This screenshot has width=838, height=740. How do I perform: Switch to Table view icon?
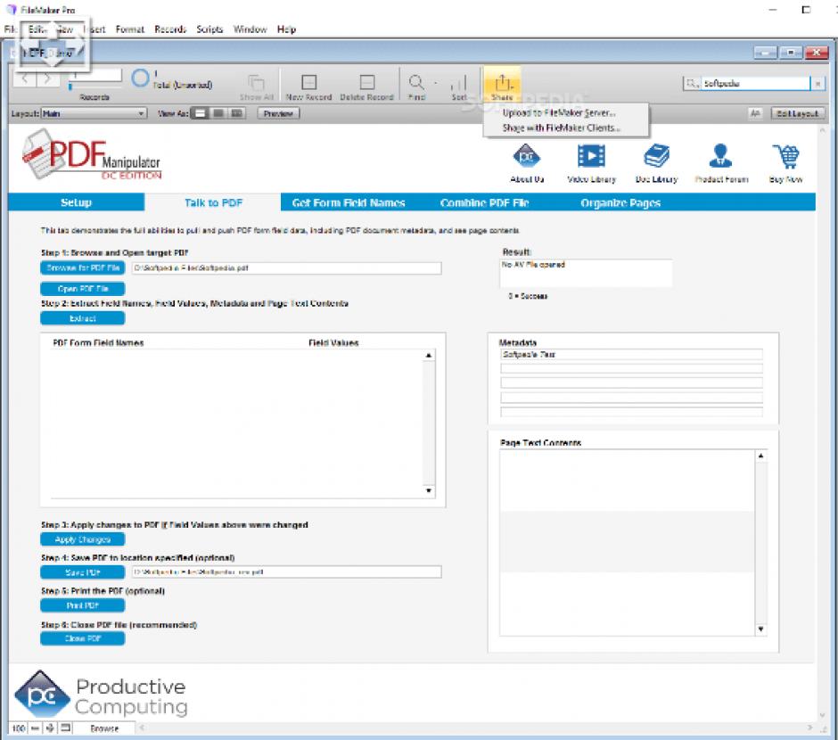click(x=237, y=113)
